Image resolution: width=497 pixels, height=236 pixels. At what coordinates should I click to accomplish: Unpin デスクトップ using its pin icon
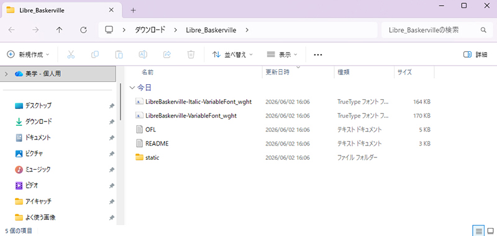pos(112,106)
